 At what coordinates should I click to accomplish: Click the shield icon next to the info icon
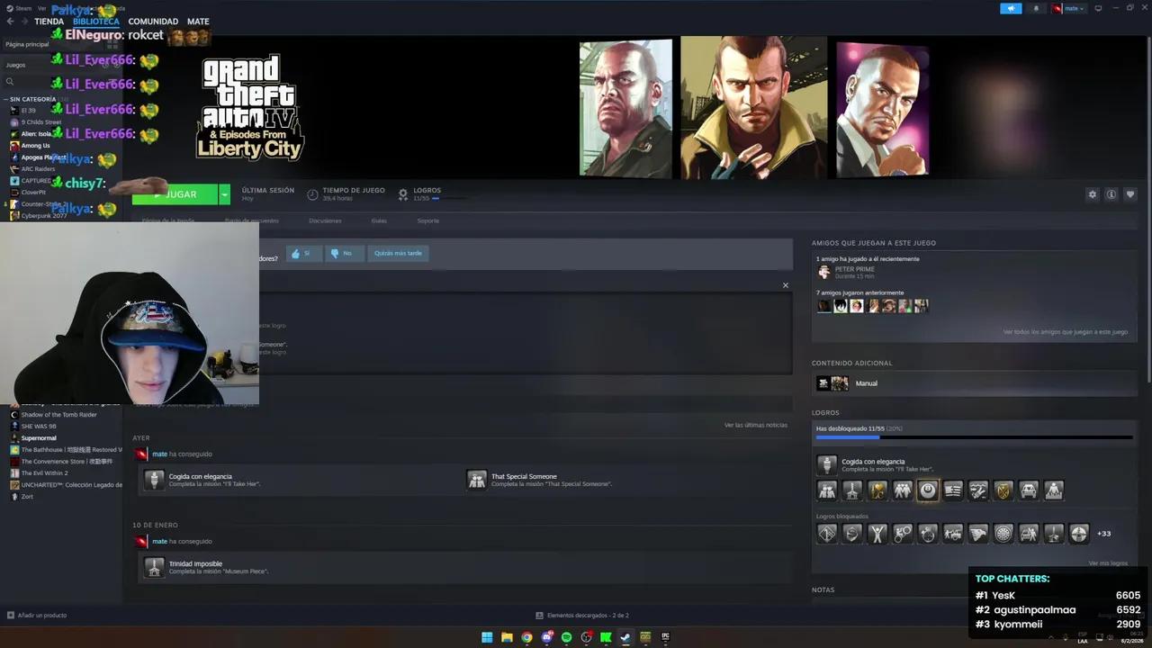tap(1130, 194)
